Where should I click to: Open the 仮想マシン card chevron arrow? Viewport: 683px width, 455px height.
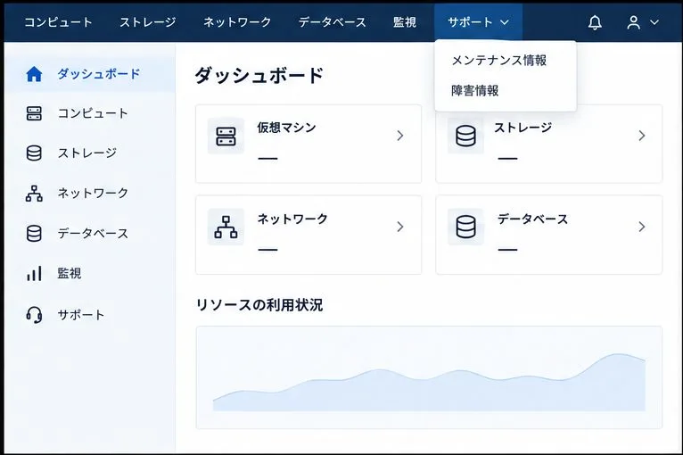399,136
